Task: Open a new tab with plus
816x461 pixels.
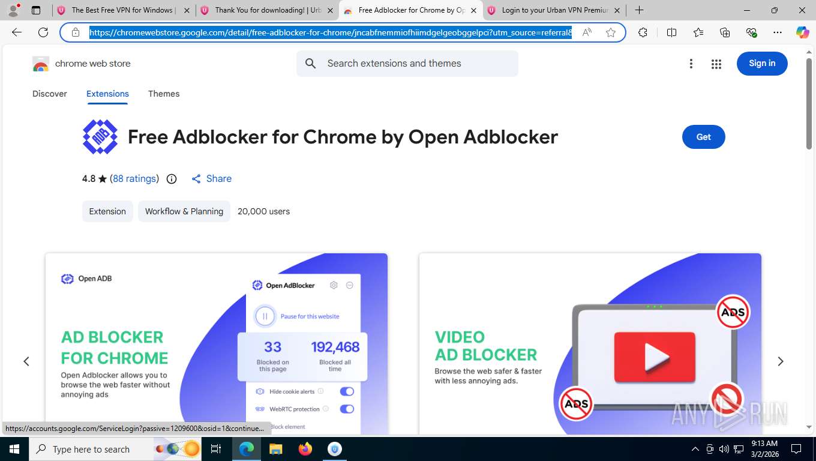Action: point(640,10)
